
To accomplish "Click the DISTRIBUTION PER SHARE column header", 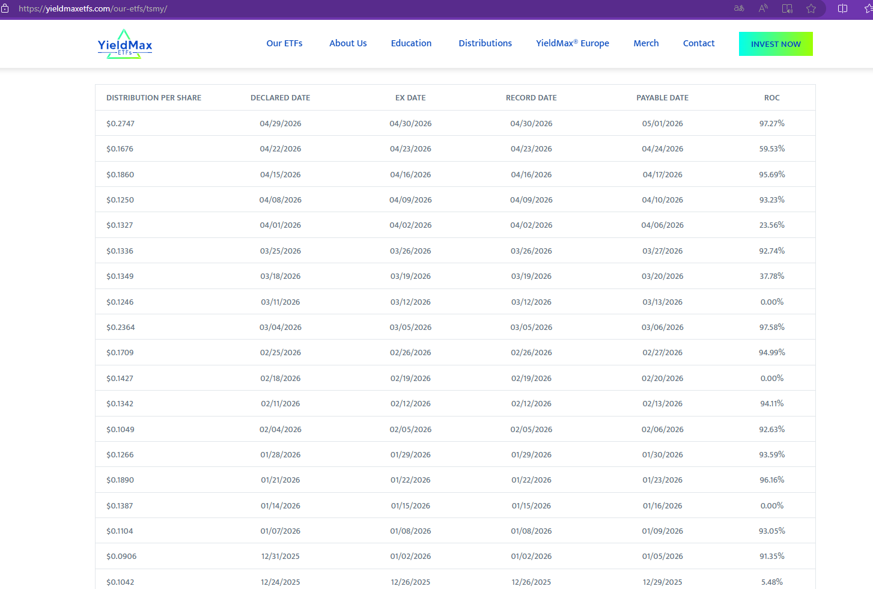I will [x=154, y=98].
